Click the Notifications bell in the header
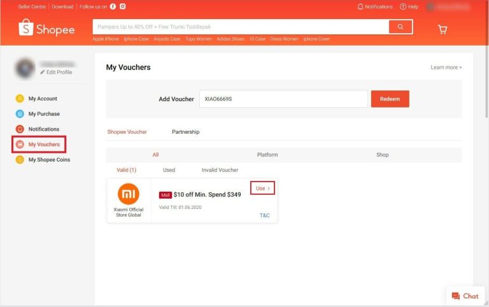489x307 pixels. pyautogui.click(x=375, y=6)
